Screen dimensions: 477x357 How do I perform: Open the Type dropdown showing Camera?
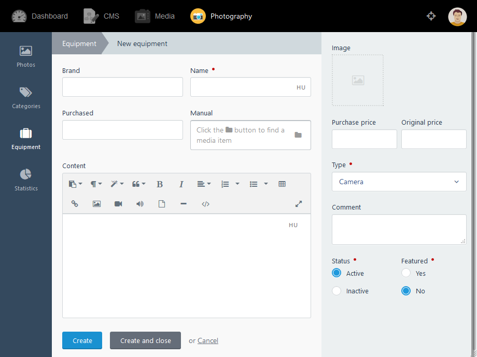[399, 182]
